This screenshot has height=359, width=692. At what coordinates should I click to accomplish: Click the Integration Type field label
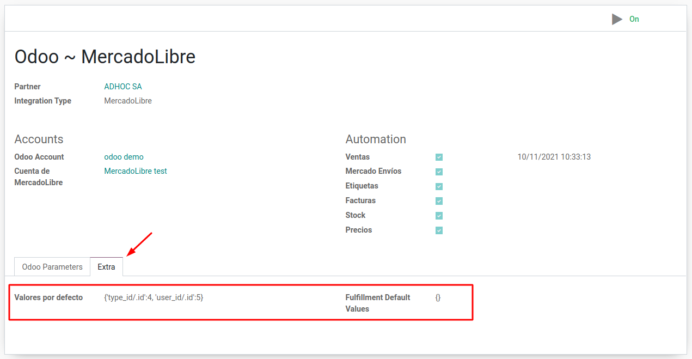click(43, 101)
